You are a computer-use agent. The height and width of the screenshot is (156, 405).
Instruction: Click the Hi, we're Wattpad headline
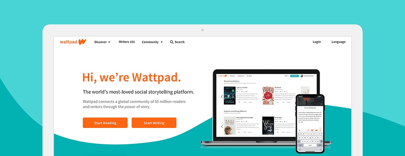pyautogui.click(x=132, y=77)
